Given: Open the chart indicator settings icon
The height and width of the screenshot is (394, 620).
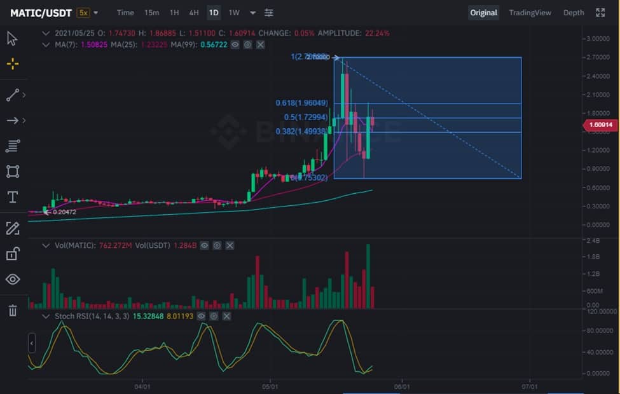Looking at the screenshot, I should pyautogui.click(x=268, y=13).
